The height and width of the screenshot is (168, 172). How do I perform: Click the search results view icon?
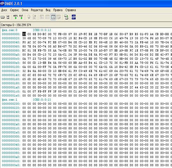click(59, 17)
